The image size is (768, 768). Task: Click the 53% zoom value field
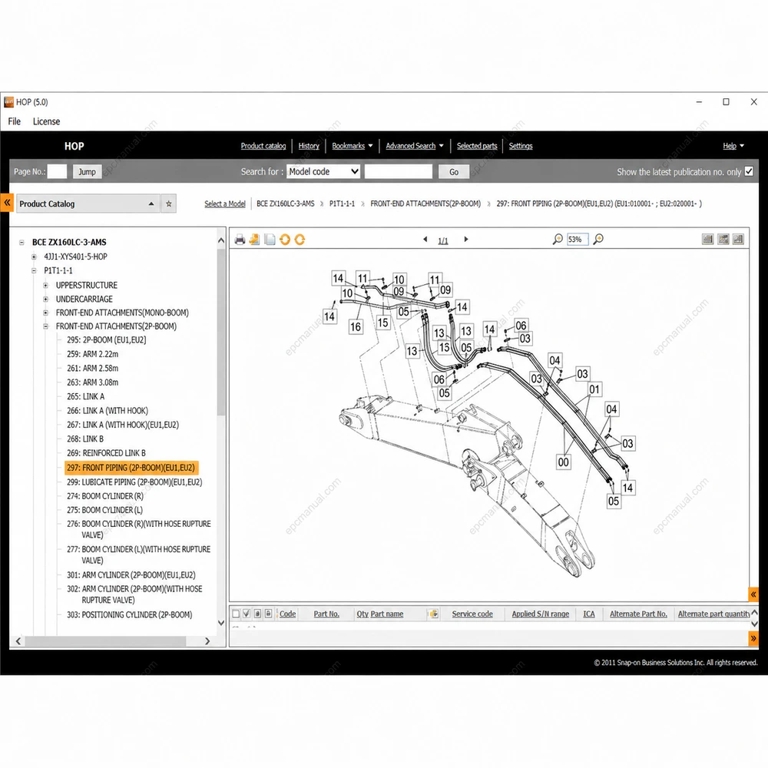coord(578,240)
